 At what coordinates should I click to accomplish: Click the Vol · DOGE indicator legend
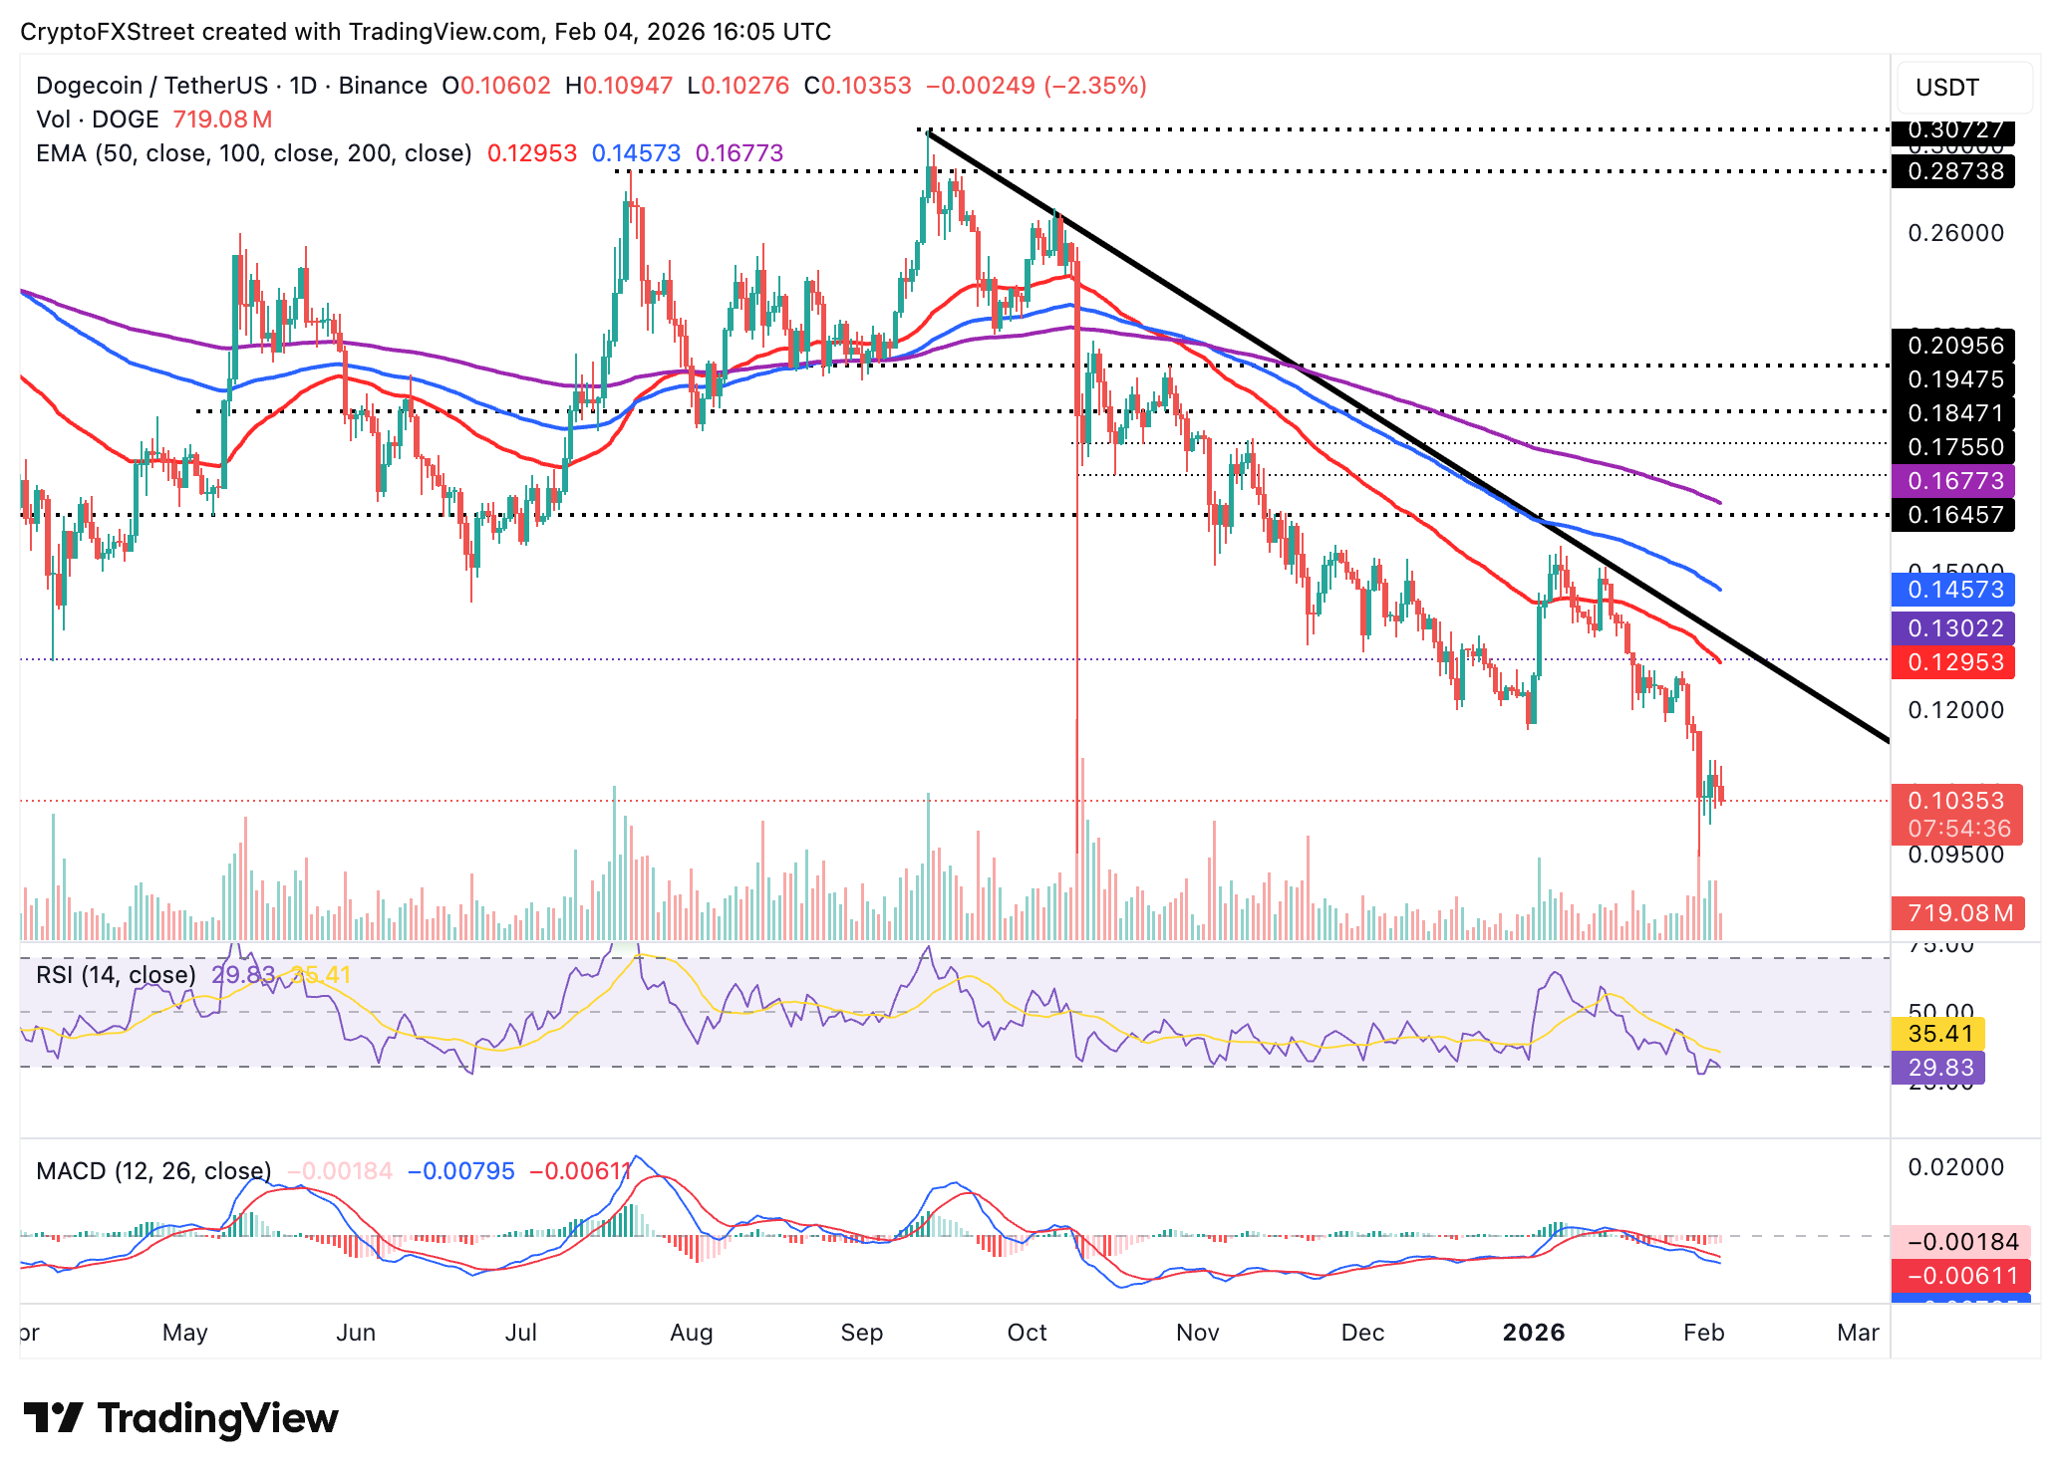click(x=98, y=120)
